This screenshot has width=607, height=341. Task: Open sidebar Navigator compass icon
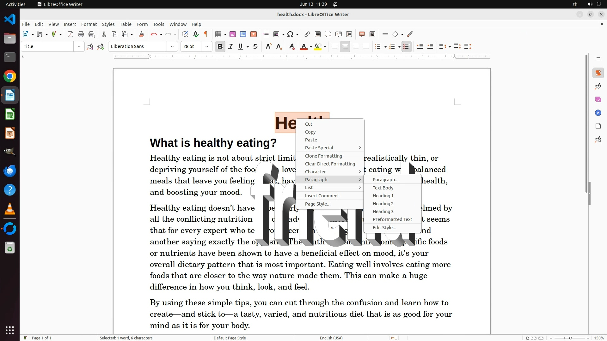(598, 113)
